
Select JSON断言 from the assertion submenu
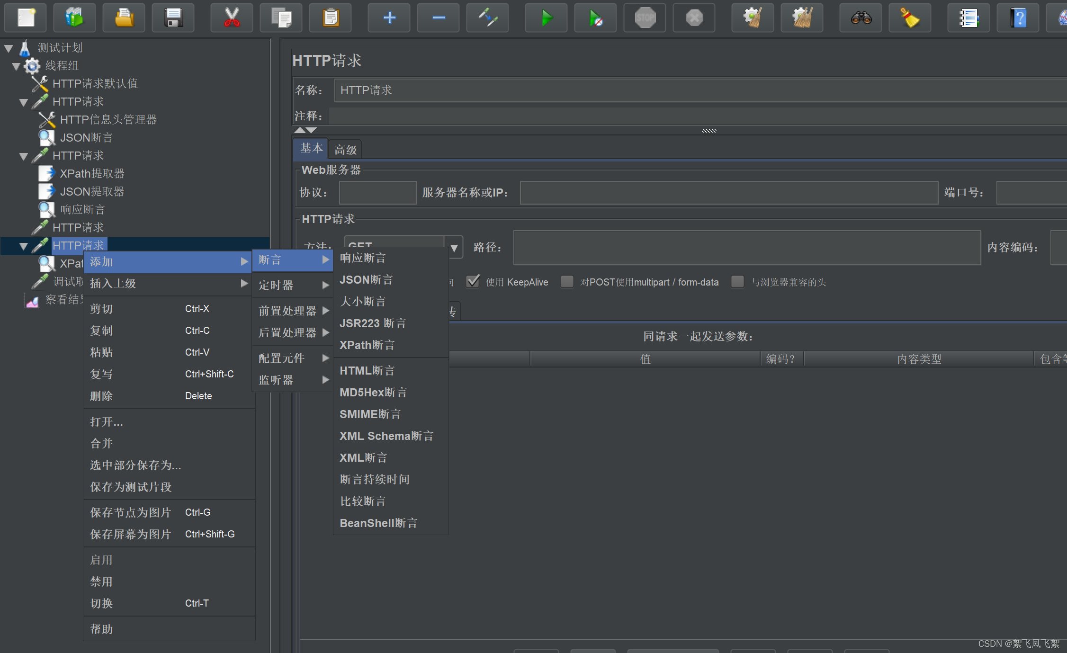point(366,280)
